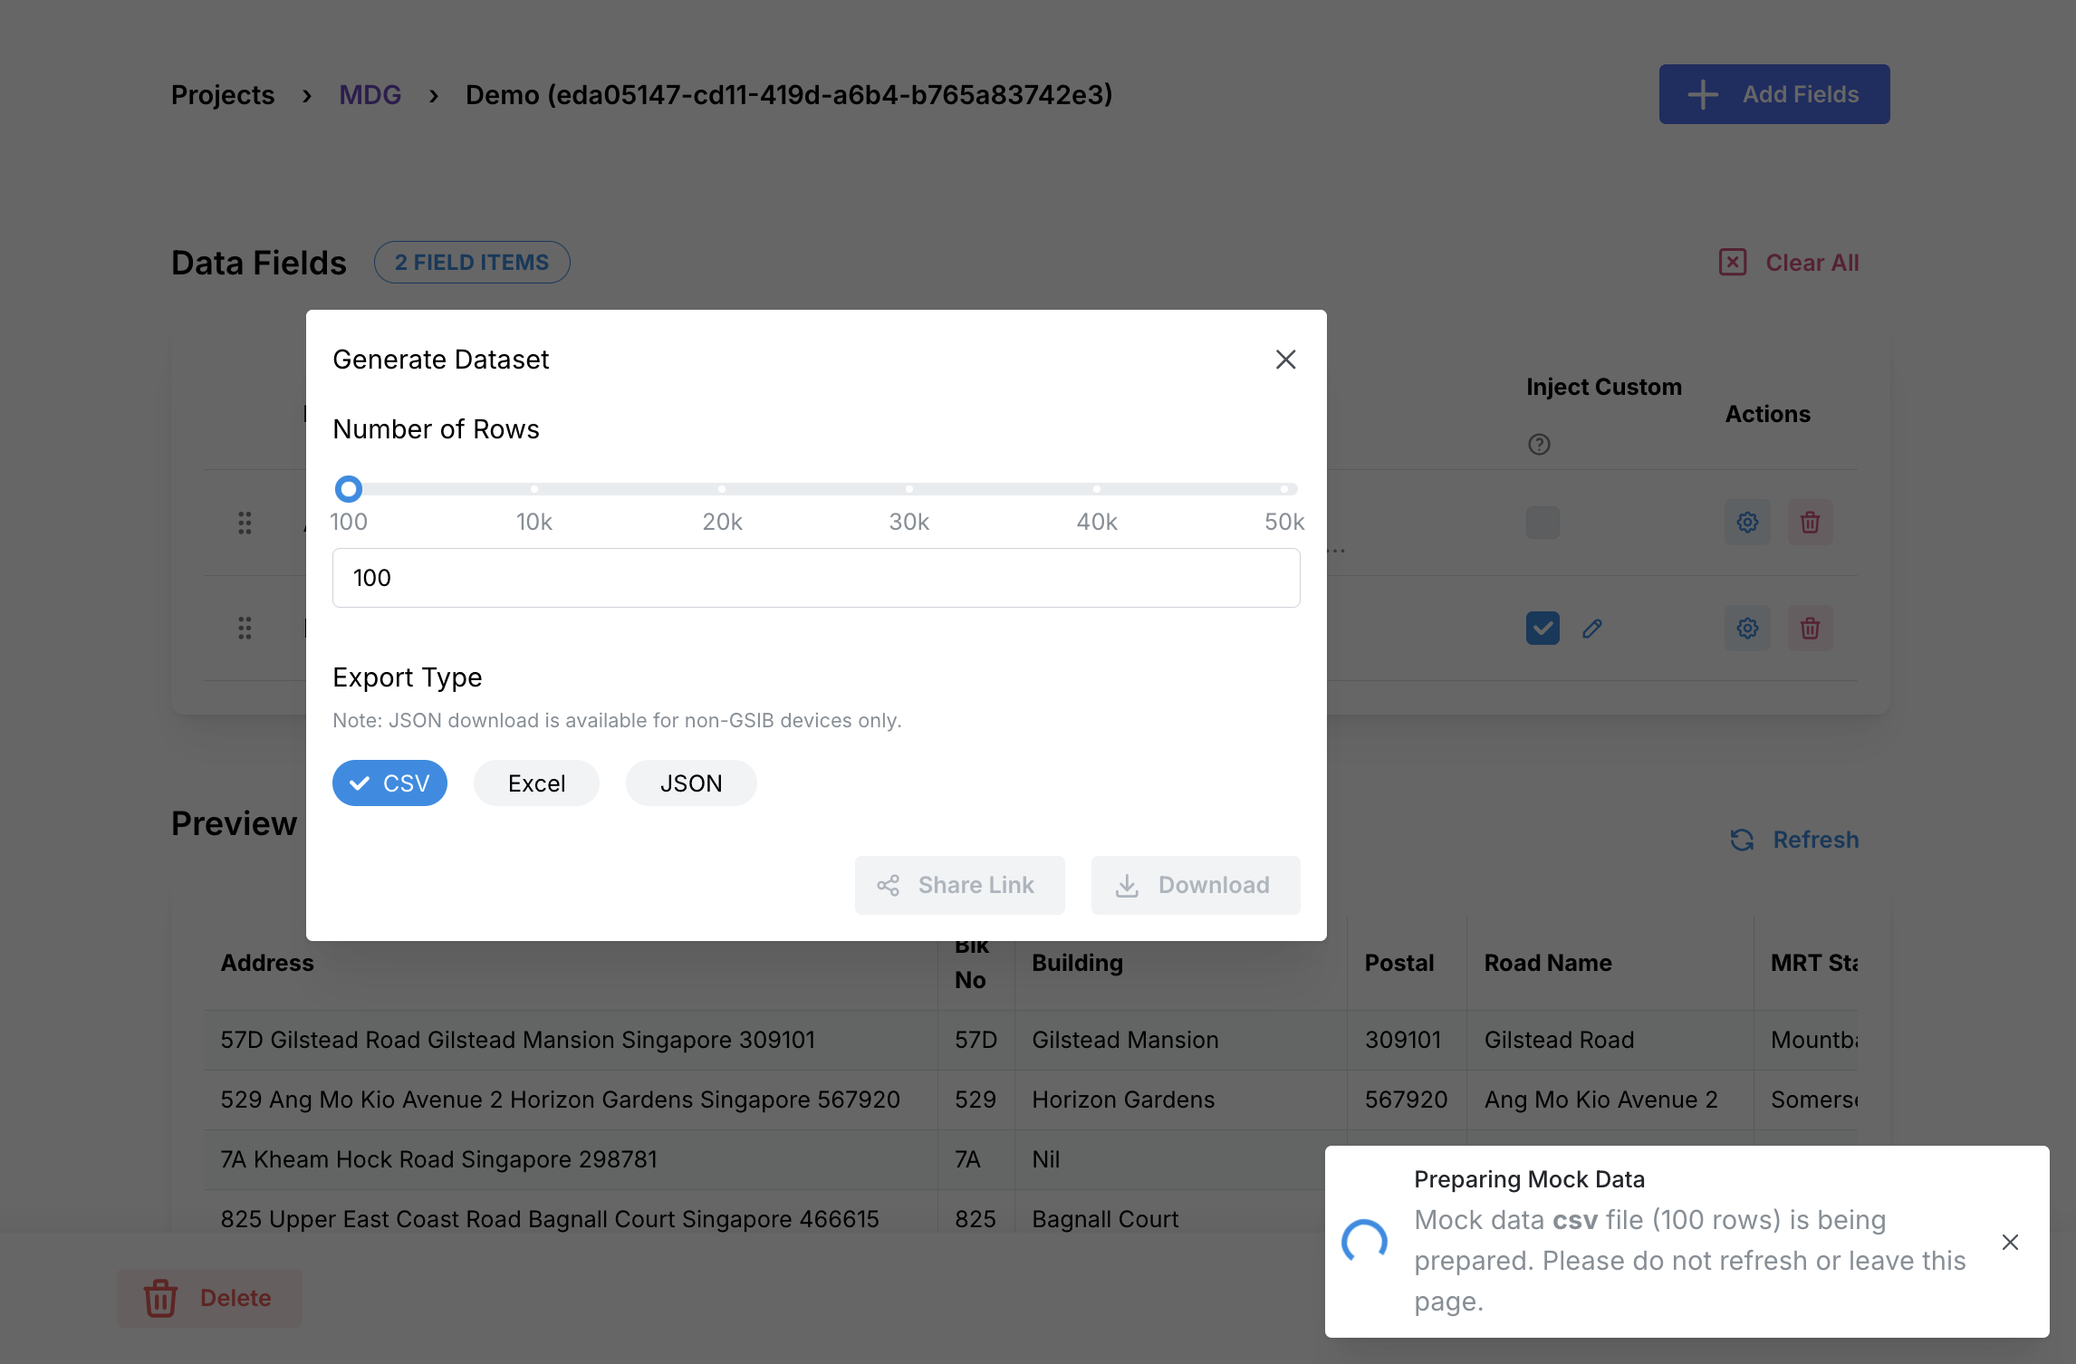Delete second data field row with trash icon
The width and height of the screenshot is (2076, 1364).
(1810, 629)
